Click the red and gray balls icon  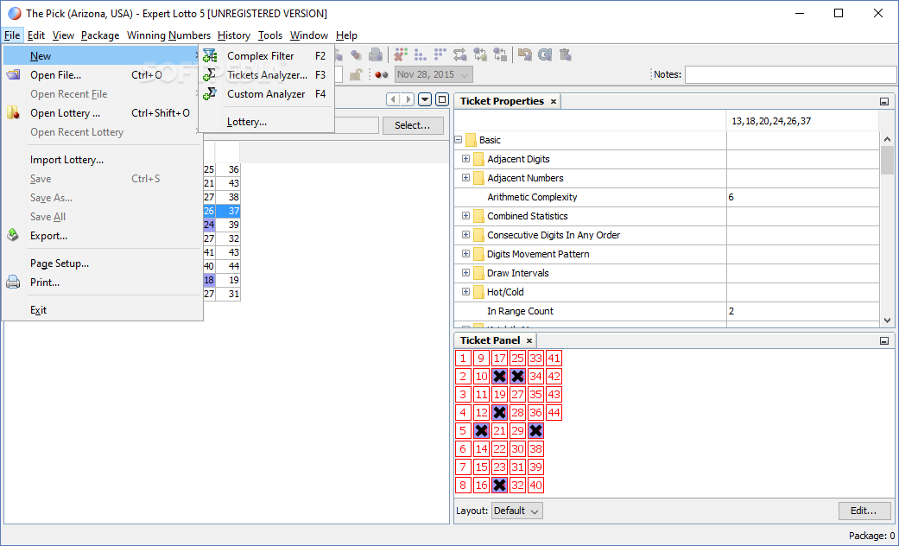coord(382,74)
